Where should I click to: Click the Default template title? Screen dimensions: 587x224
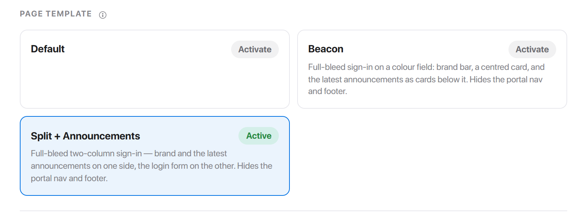48,49
